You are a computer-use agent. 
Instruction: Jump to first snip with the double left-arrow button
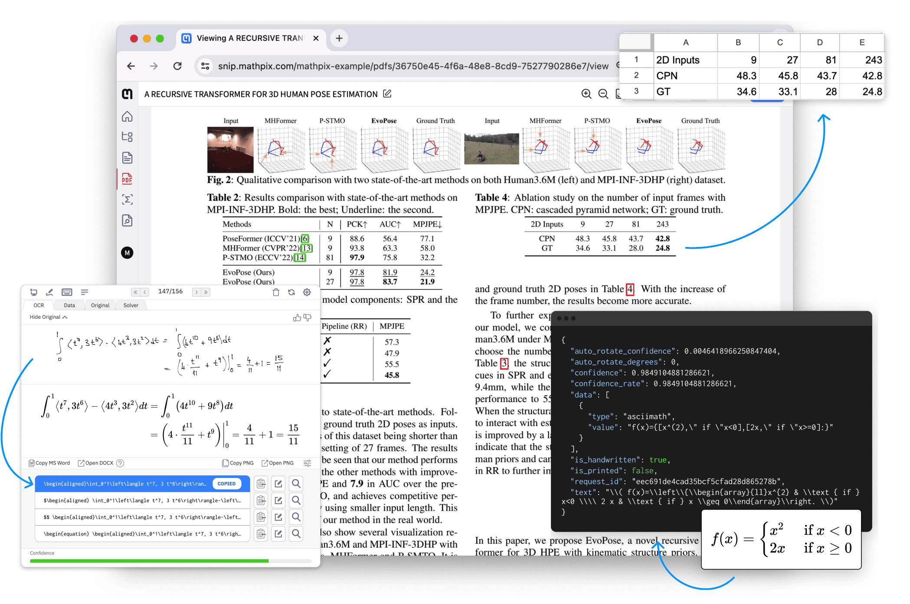tap(135, 292)
